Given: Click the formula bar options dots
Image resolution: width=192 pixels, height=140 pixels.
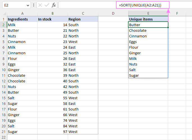Looking at the screenshot, I should pyautogui.click(x=34, y=5).
